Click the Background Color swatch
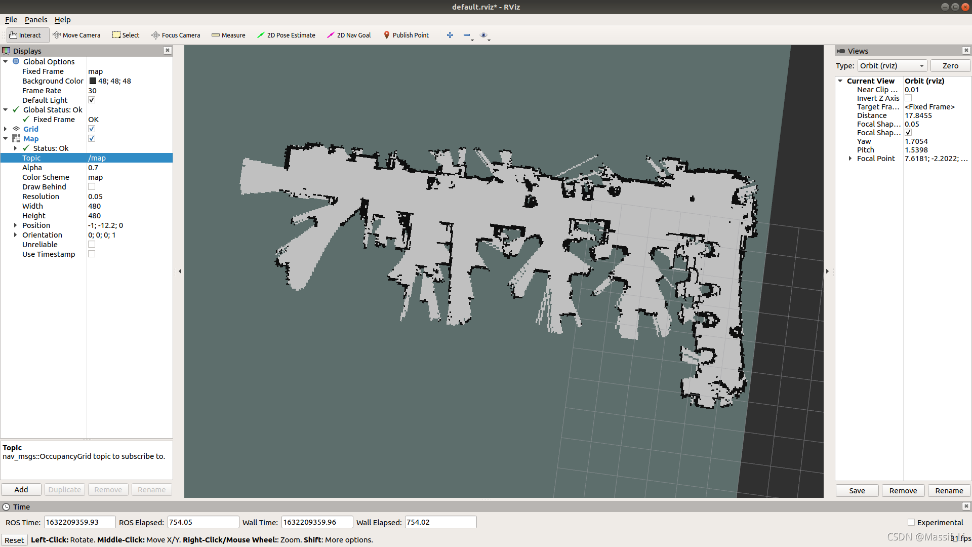This screenshot has width=972, height=547. (93, 81)
